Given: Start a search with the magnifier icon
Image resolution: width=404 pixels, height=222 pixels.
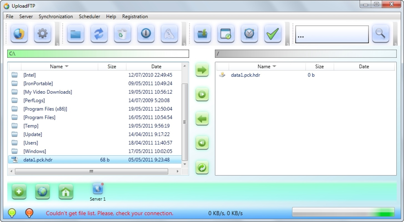Looking at the screenshot, I should coord(380,33).
